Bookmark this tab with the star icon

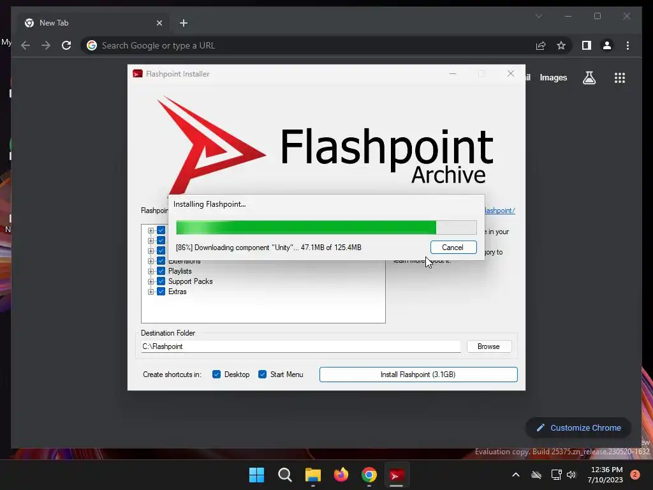point(561,45)
